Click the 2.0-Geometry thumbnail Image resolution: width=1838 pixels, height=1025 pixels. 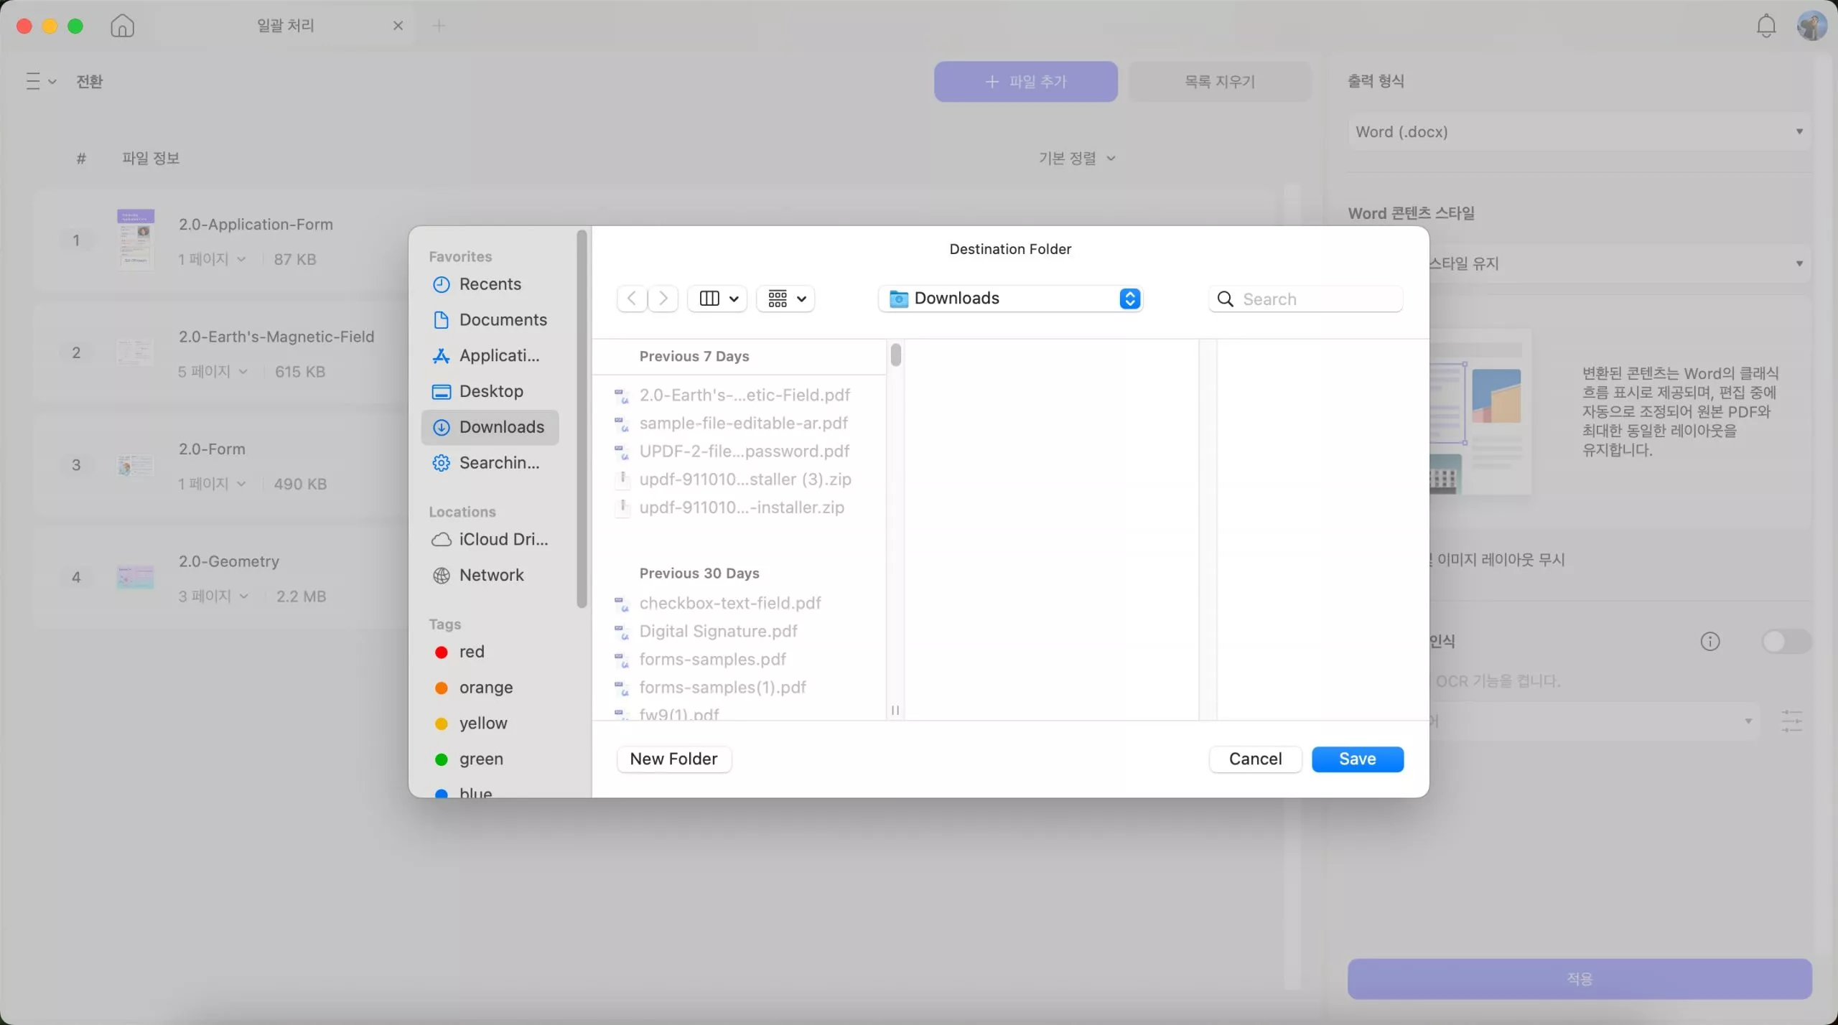135,577
